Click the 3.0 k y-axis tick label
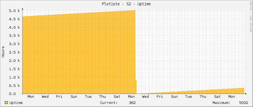This screenshot has width=253, height=107. [x=14, y=44]
